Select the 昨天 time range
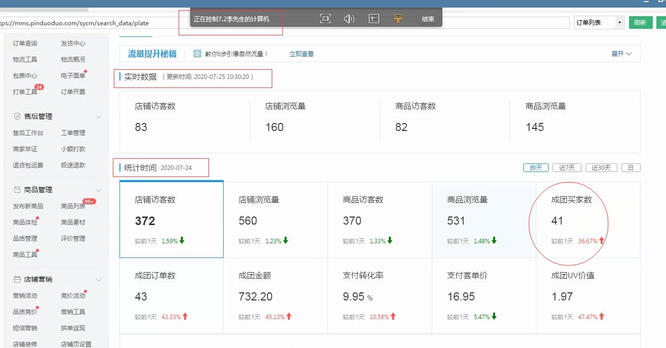 tap(536, 167)
